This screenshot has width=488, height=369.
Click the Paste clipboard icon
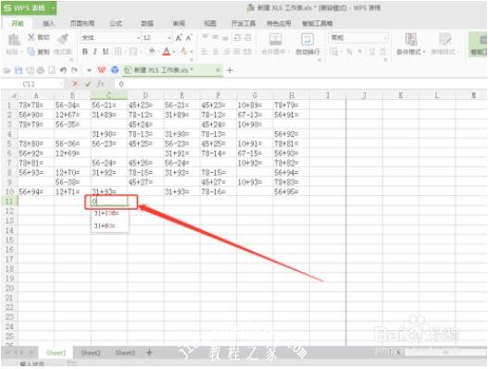pyautogui.click(x=13, y=40)
